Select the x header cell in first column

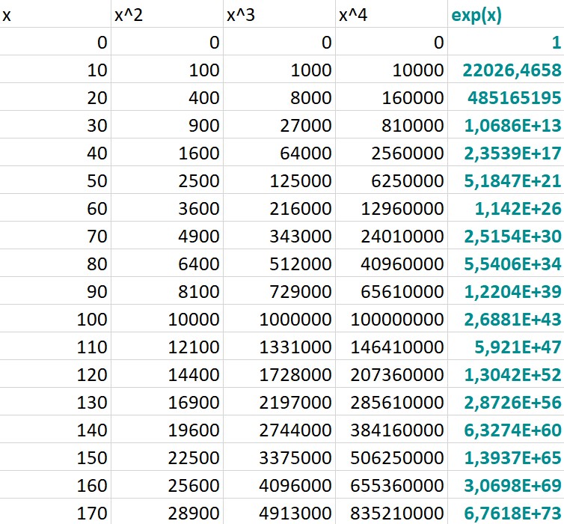point(55,14)
